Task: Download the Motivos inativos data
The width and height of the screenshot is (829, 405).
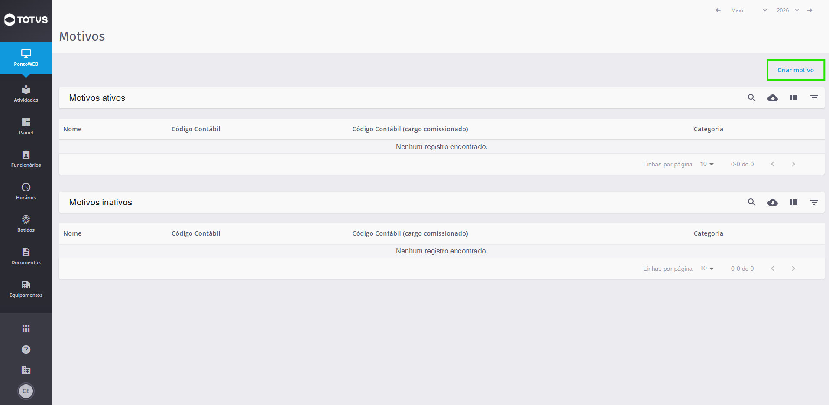Action: [x=773, y=202]
